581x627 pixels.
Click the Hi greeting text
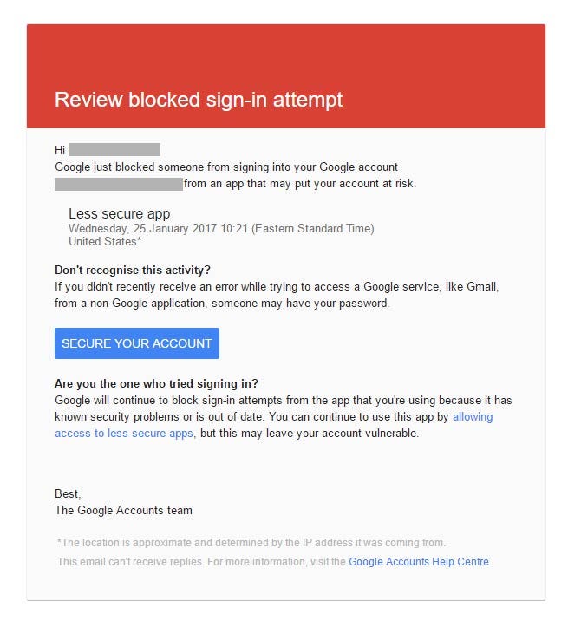pos(60,150)
